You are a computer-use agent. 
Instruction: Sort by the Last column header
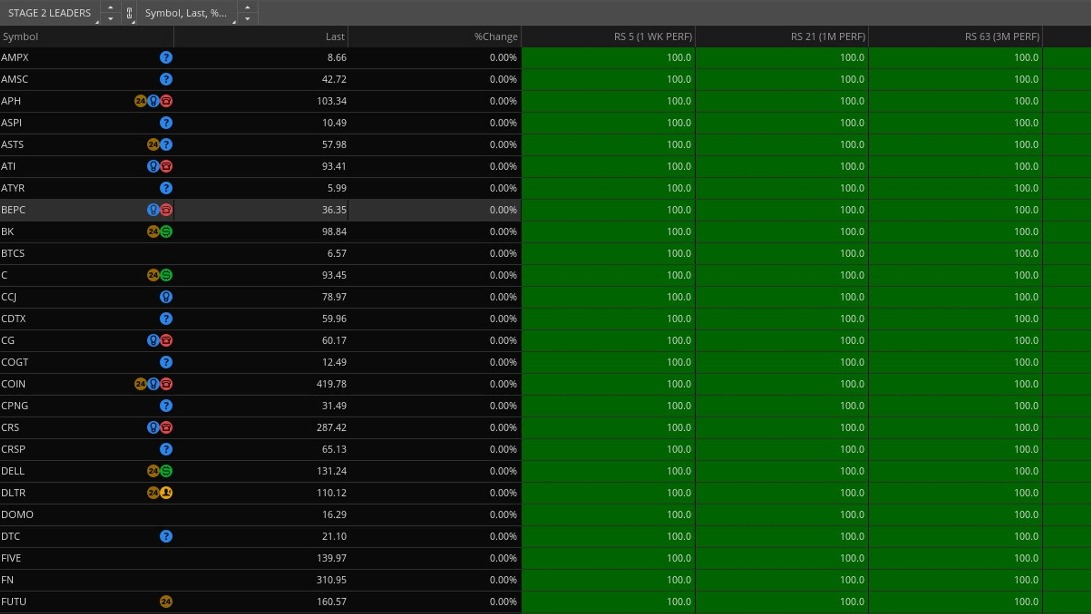pos(261,37)
